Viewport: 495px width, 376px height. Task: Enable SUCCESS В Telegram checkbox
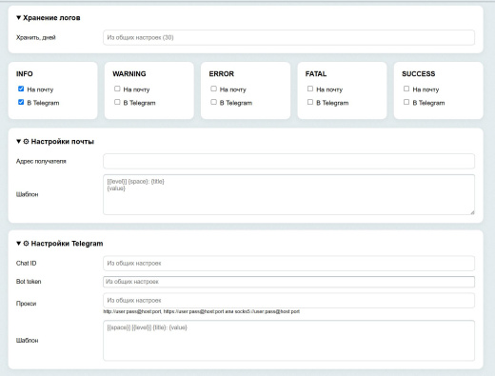406,102
